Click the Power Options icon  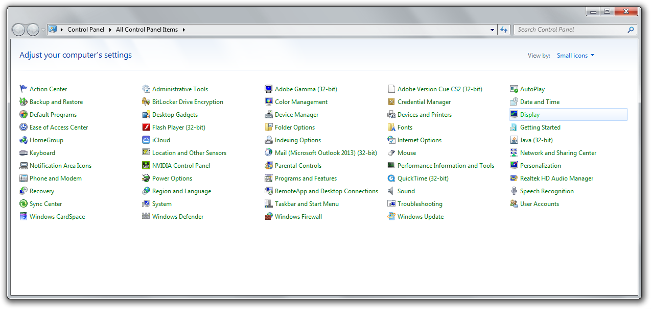pos(146,178)
